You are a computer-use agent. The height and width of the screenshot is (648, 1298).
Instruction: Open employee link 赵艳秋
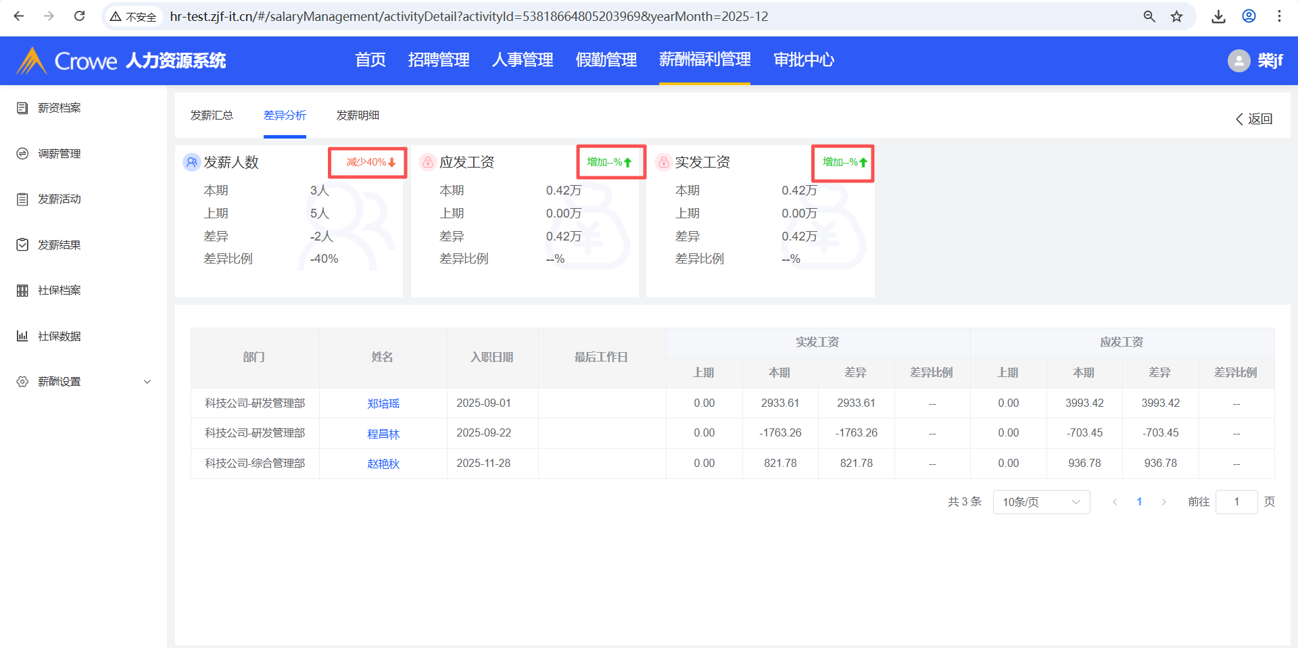[x=383, y=464]
